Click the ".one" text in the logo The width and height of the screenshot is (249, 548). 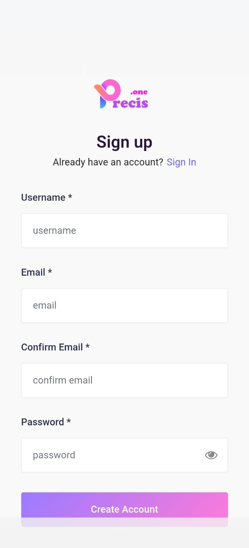[x=139, y=92]
